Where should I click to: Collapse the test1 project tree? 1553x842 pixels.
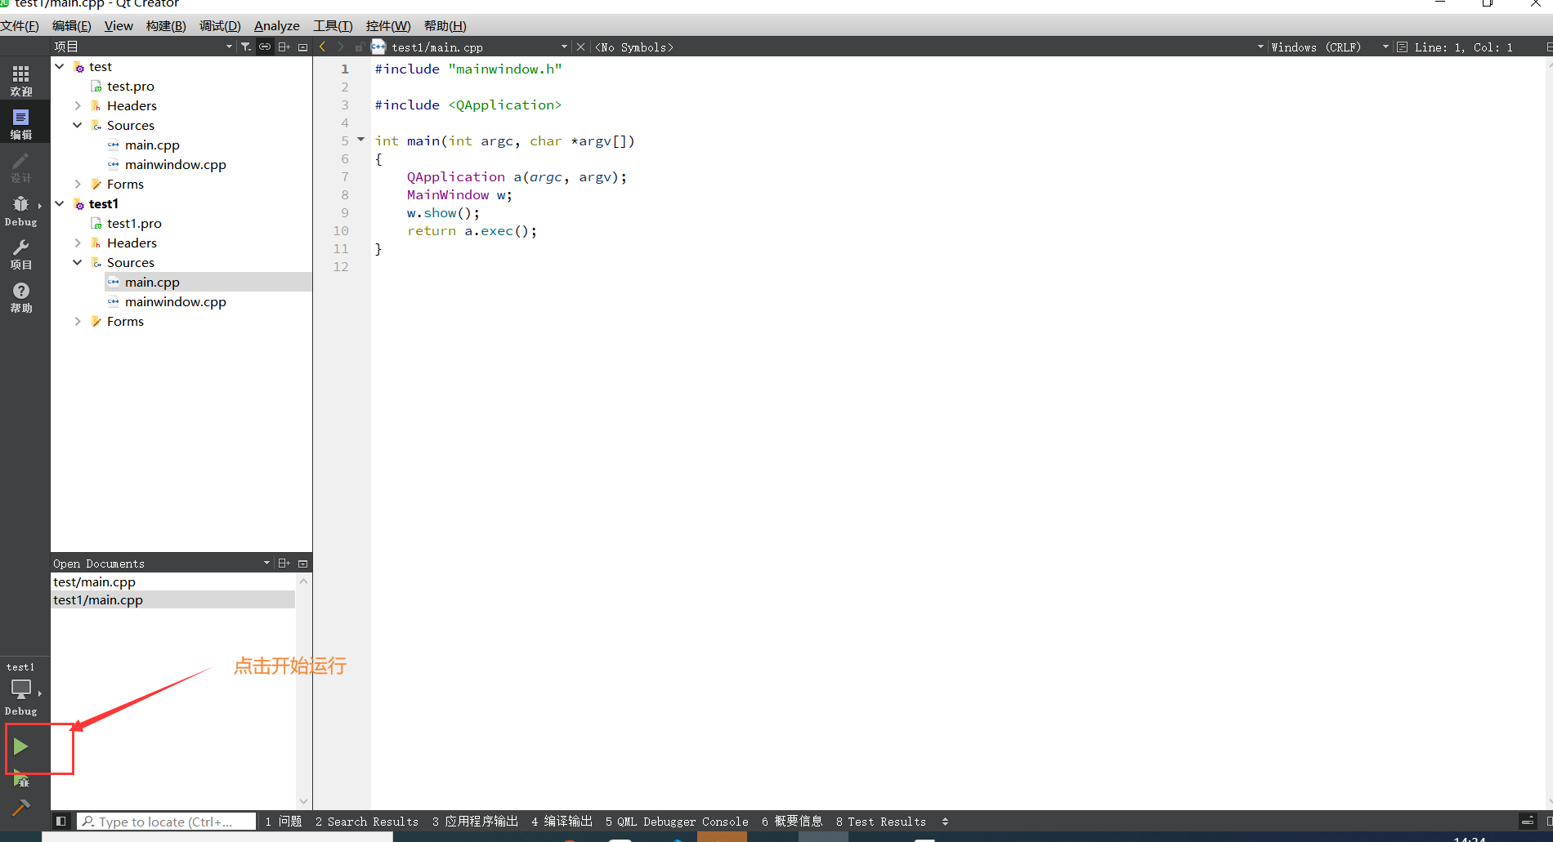tap(59, 203)
